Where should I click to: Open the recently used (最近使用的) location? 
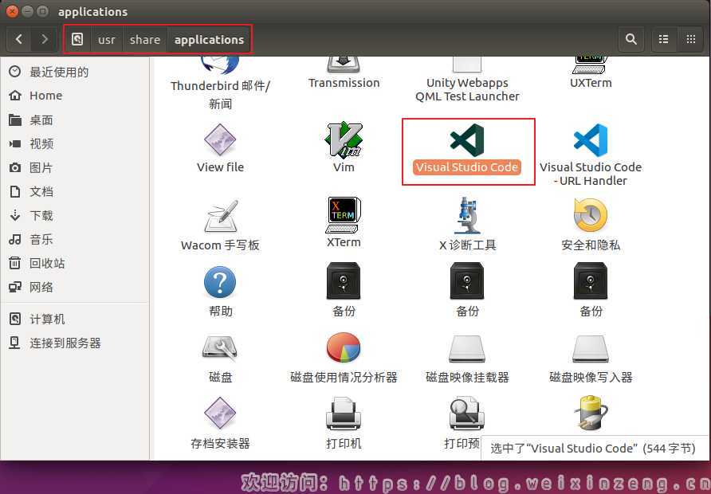[75, 72]
